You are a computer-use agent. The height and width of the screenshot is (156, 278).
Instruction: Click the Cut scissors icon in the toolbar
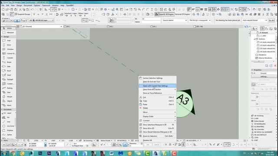click(20, 10)
